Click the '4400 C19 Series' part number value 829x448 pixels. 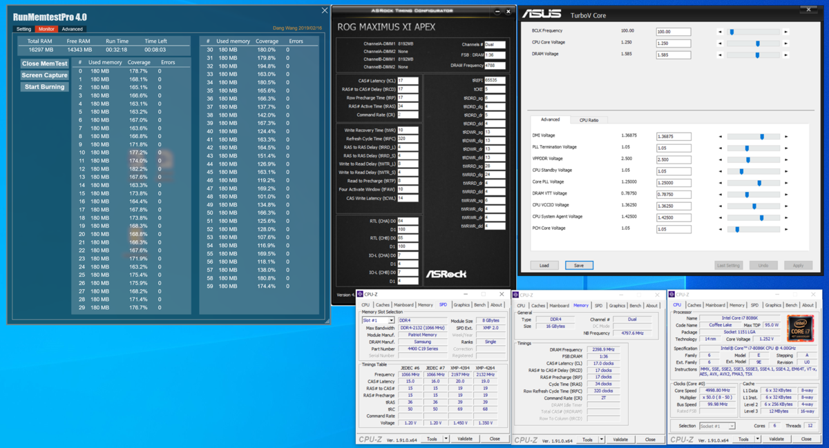point(422,349)
